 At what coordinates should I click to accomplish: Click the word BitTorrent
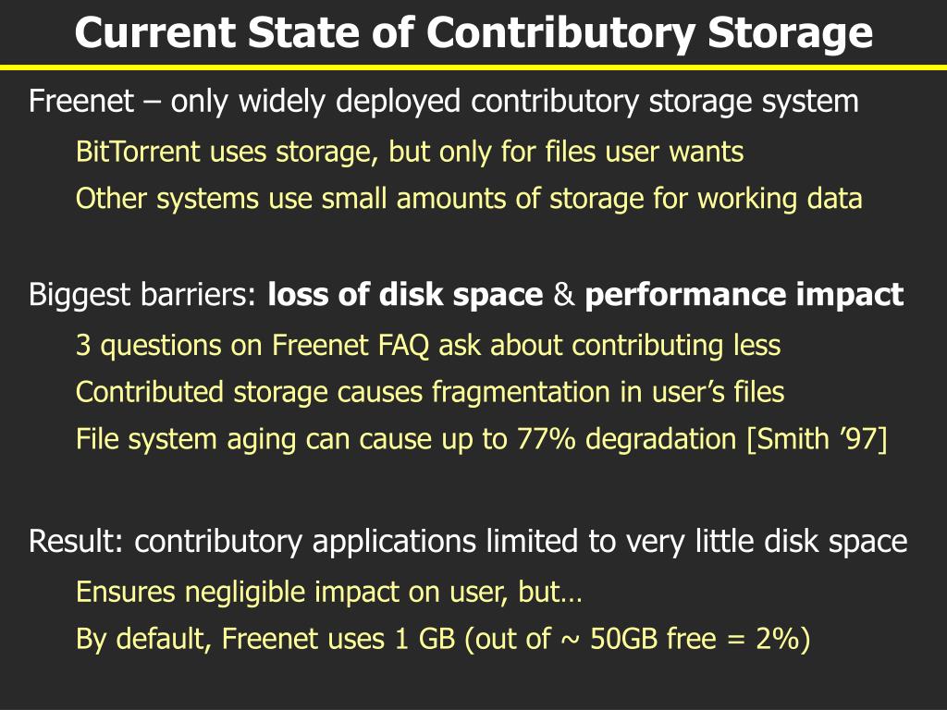(x=138, y=152)
